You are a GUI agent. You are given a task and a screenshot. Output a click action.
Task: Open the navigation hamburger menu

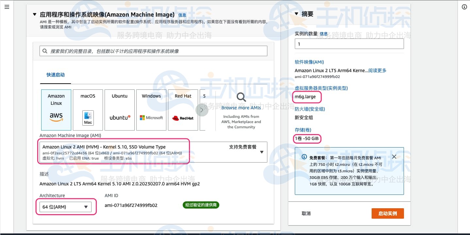(7, 7)
